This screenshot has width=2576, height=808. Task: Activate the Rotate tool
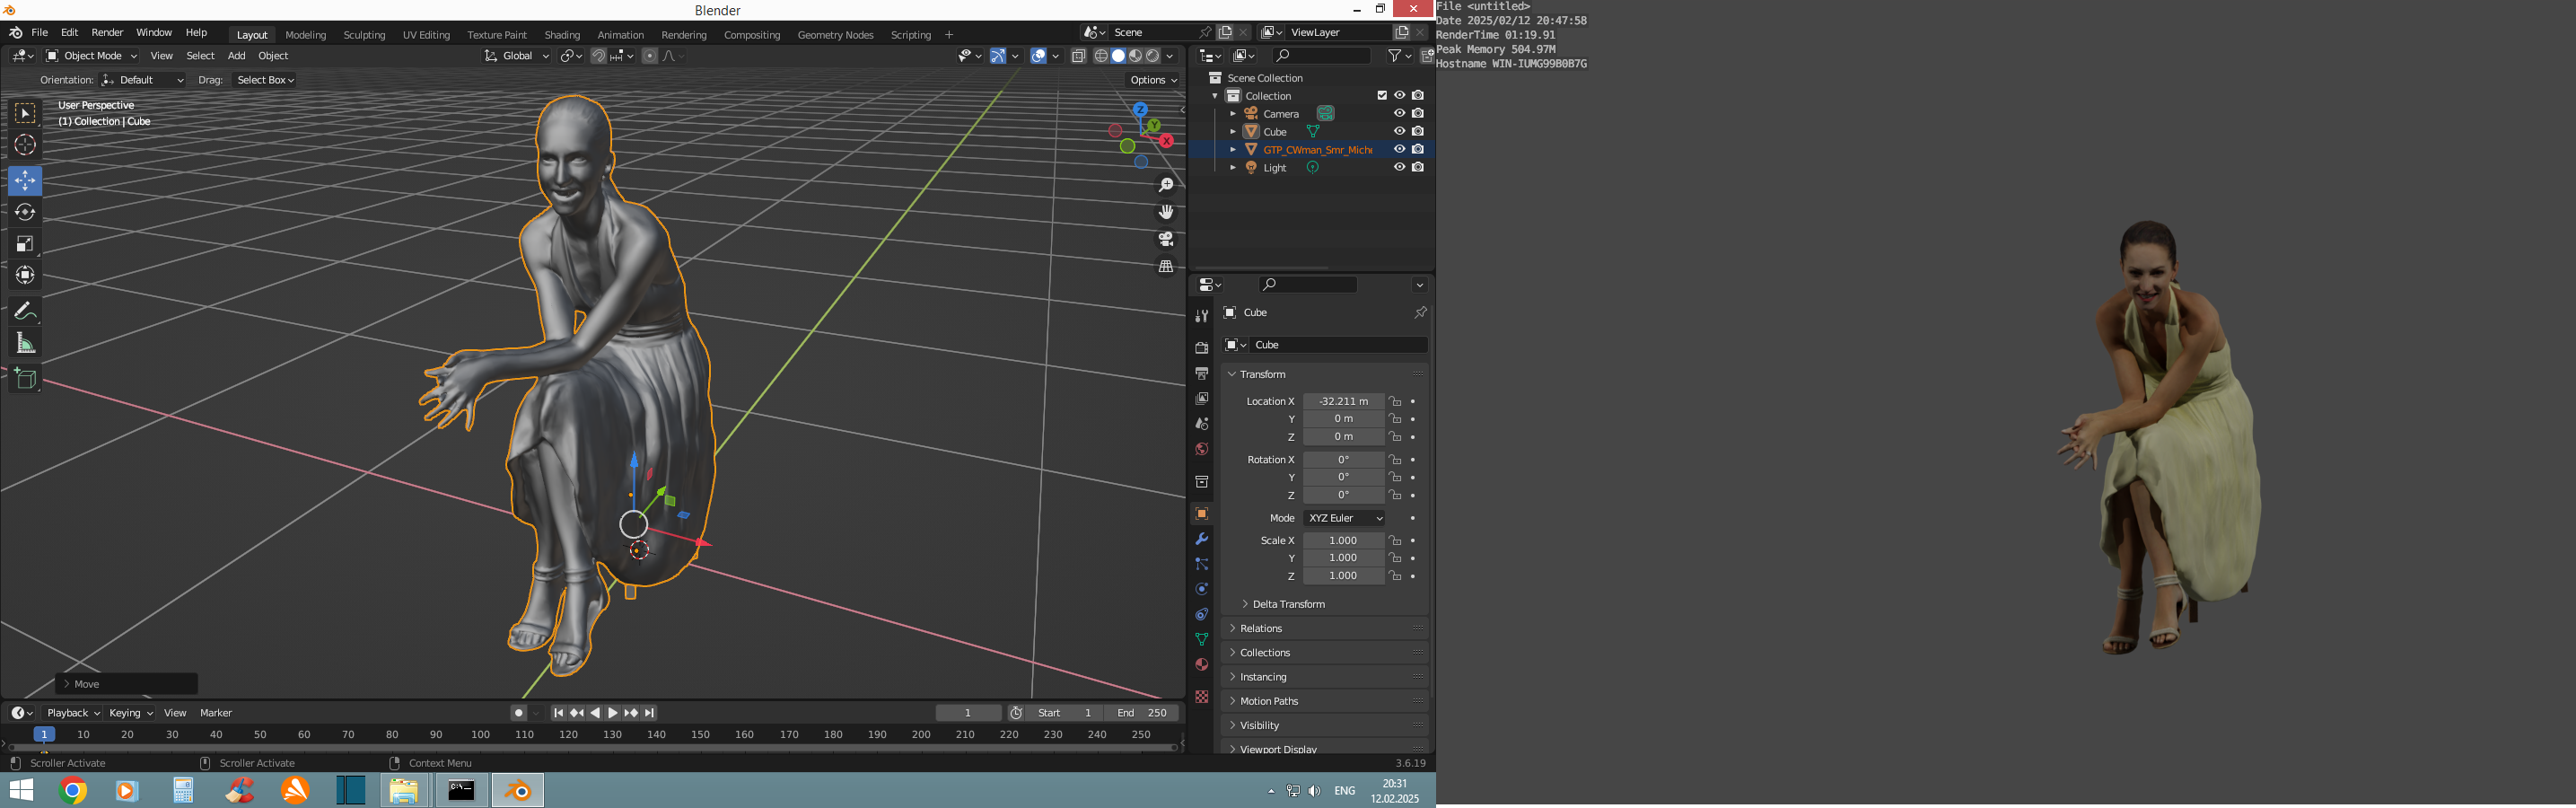pyautogui.click(x=25, y=212)
